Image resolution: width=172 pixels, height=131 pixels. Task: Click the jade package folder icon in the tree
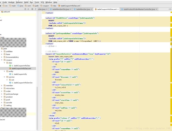click(x=2, y=49)
